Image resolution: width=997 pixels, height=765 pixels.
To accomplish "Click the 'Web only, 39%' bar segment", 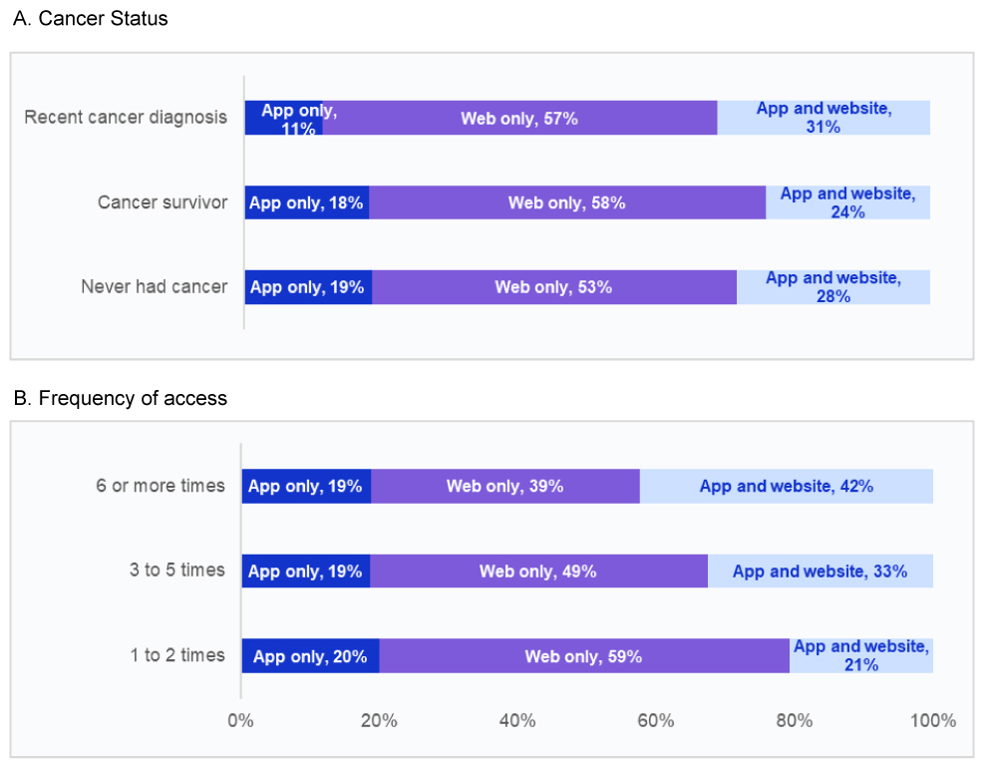I will 504,487.
